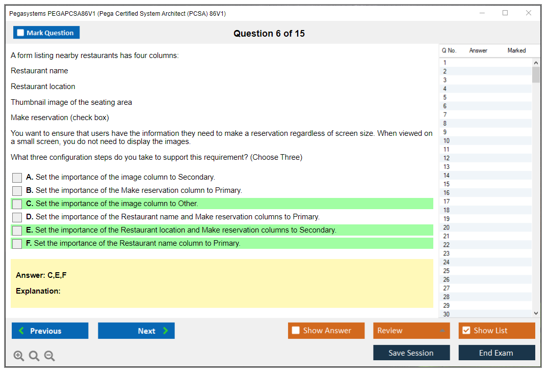Click the green arrow on Next
The width and height of the screenshot is (548, 374).
[x=166, y=331]
